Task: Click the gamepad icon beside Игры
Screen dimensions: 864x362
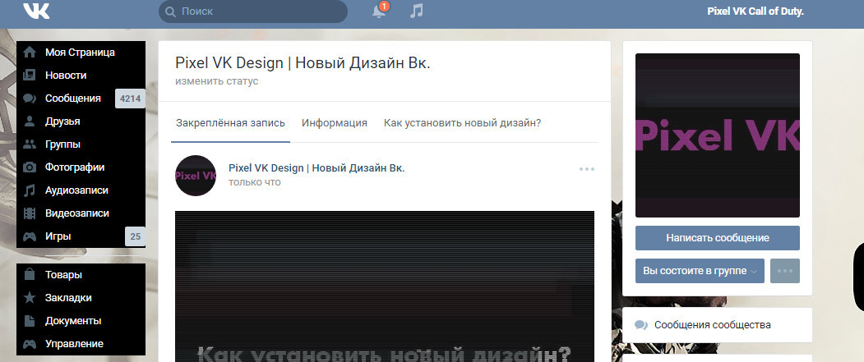Action: 30,236
